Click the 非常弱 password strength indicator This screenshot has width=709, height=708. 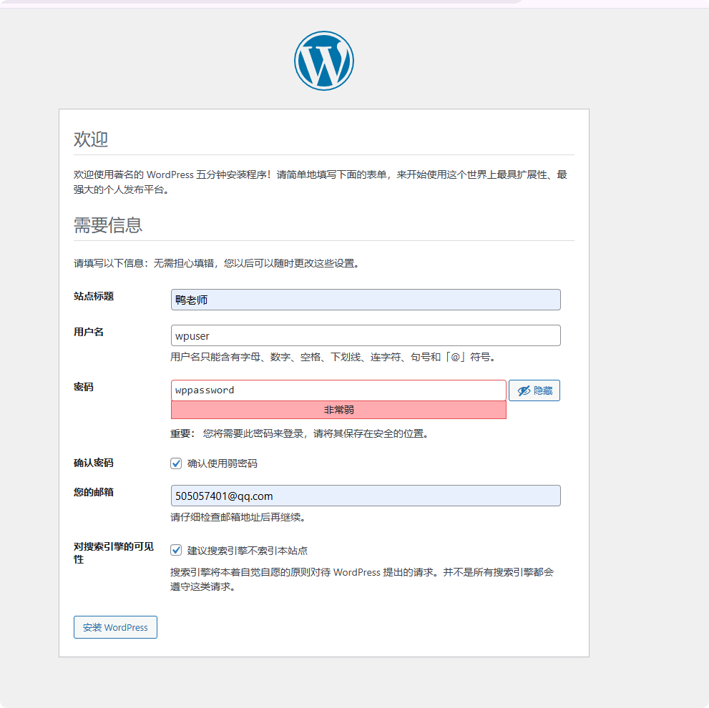pyautogui.click(x=338, y=410)
